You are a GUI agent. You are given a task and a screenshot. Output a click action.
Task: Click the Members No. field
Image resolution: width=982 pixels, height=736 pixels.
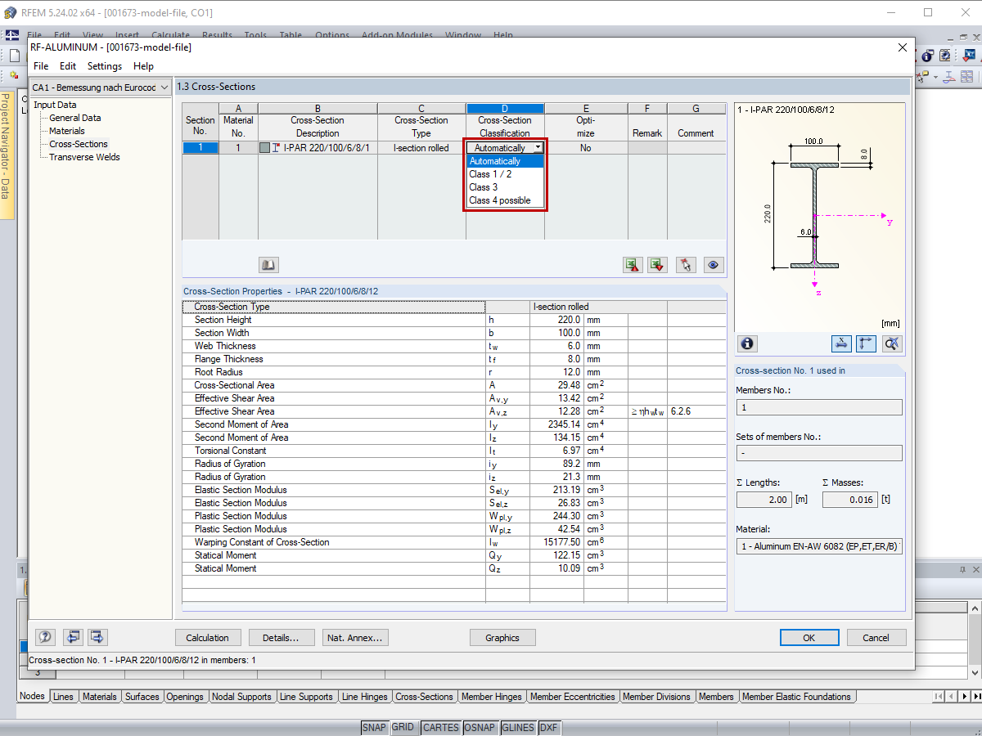819,407
